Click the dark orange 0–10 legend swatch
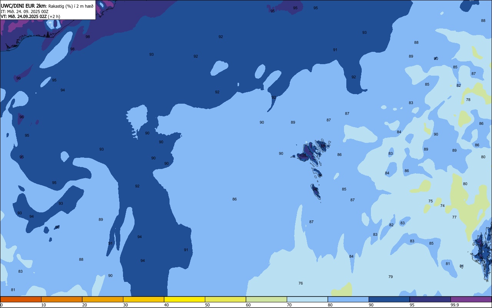Image resolution: width=492 pixels, height=308 pixels. pos(21,299)
